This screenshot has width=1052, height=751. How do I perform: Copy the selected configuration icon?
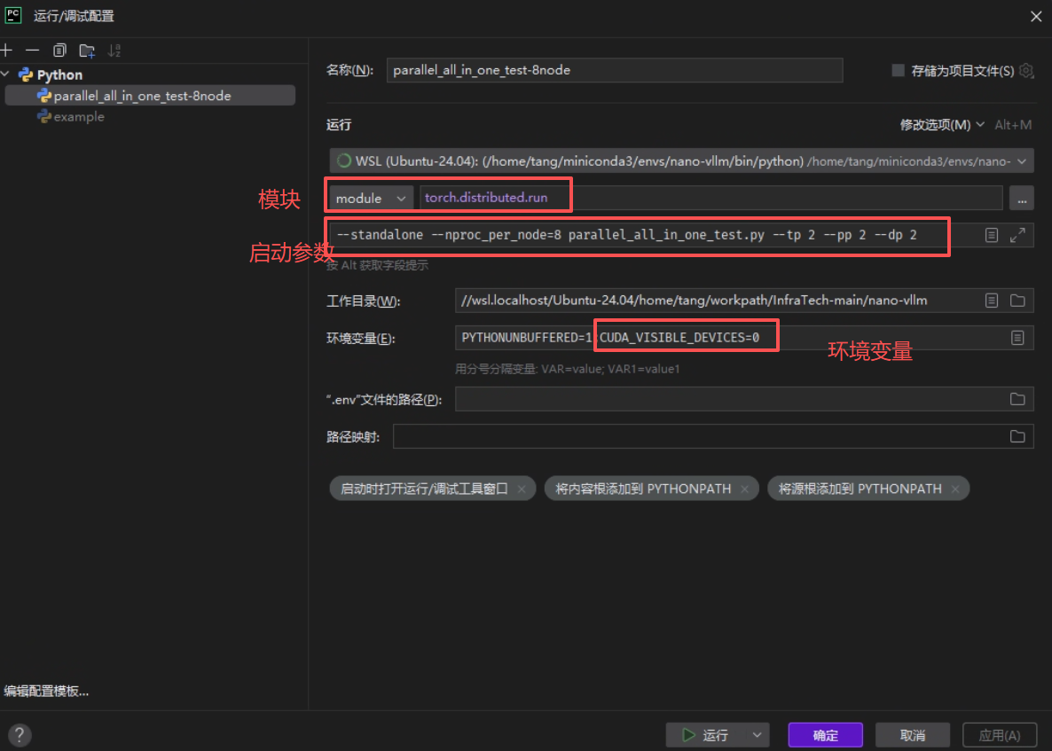(x=59, y=51)
